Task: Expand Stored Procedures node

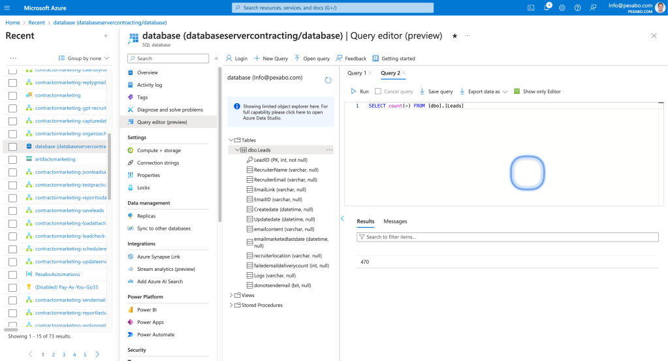Action: (231, 305)
